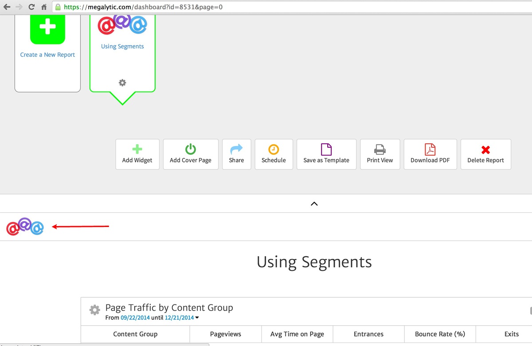Screen dimensions: 532x346
Task: Click the Megalytic segments logo above the report
Action: [x=25, y=227]
